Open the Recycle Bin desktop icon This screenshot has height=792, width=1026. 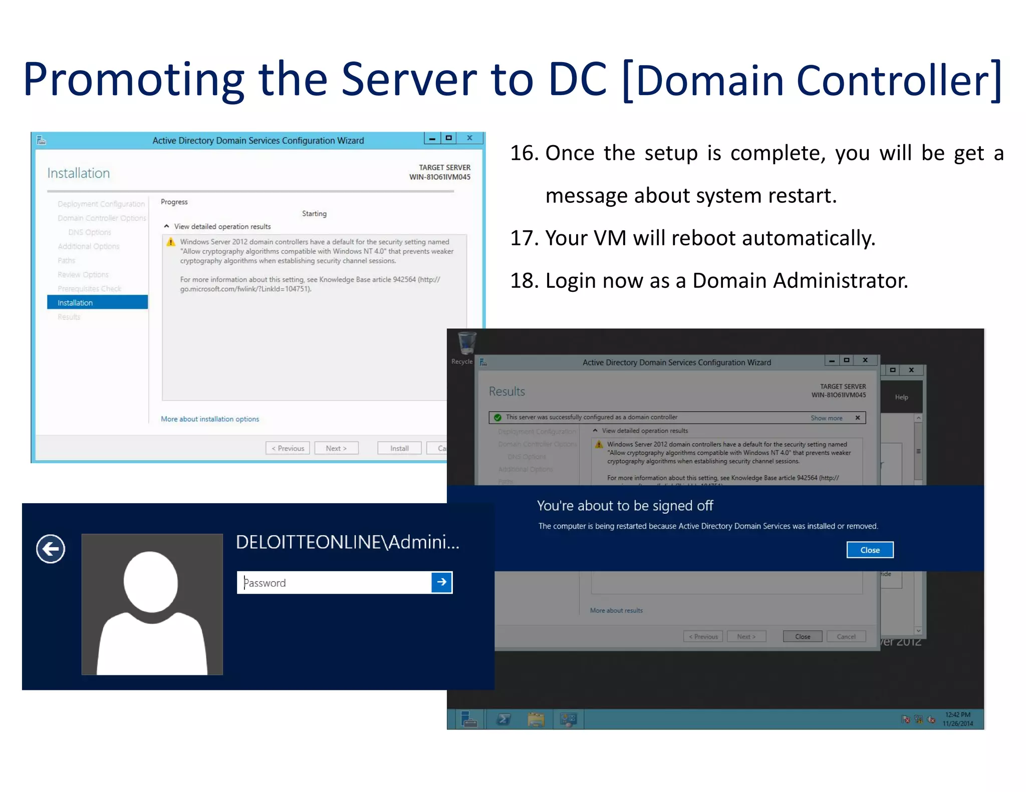[466, 348]
